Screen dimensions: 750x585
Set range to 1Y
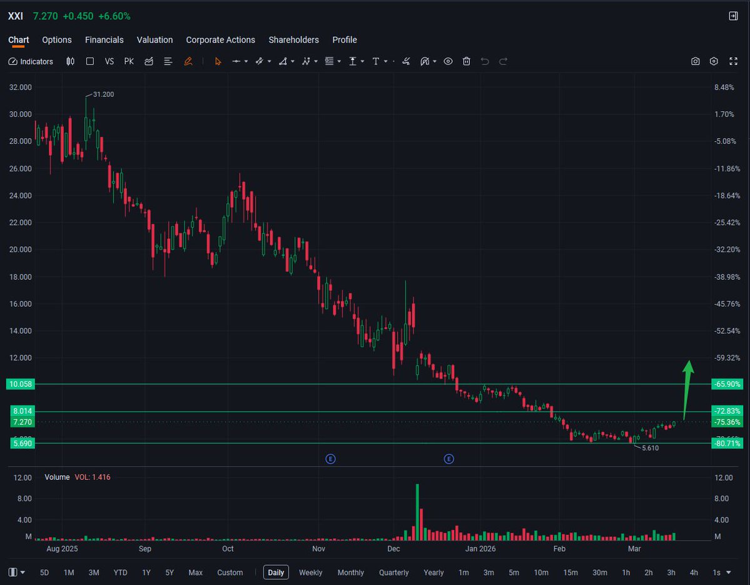click(146, 572)
